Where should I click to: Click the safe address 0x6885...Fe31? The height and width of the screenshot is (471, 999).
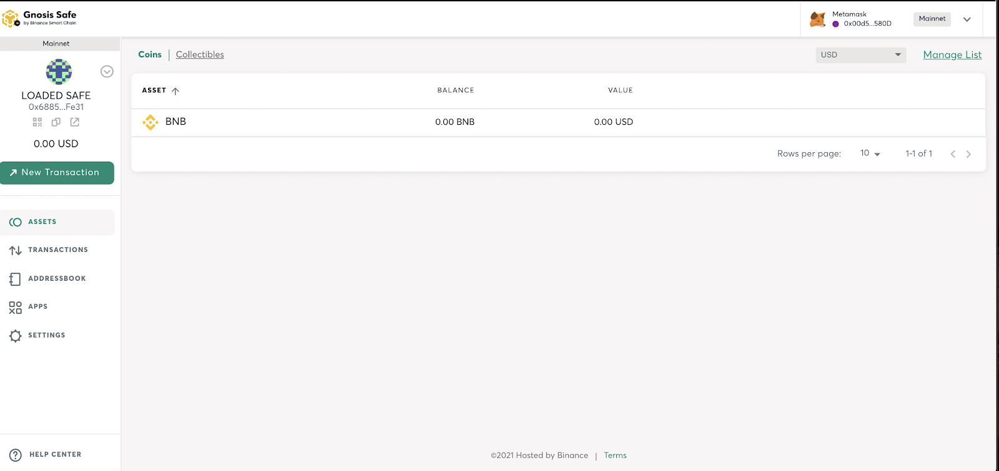56,107
